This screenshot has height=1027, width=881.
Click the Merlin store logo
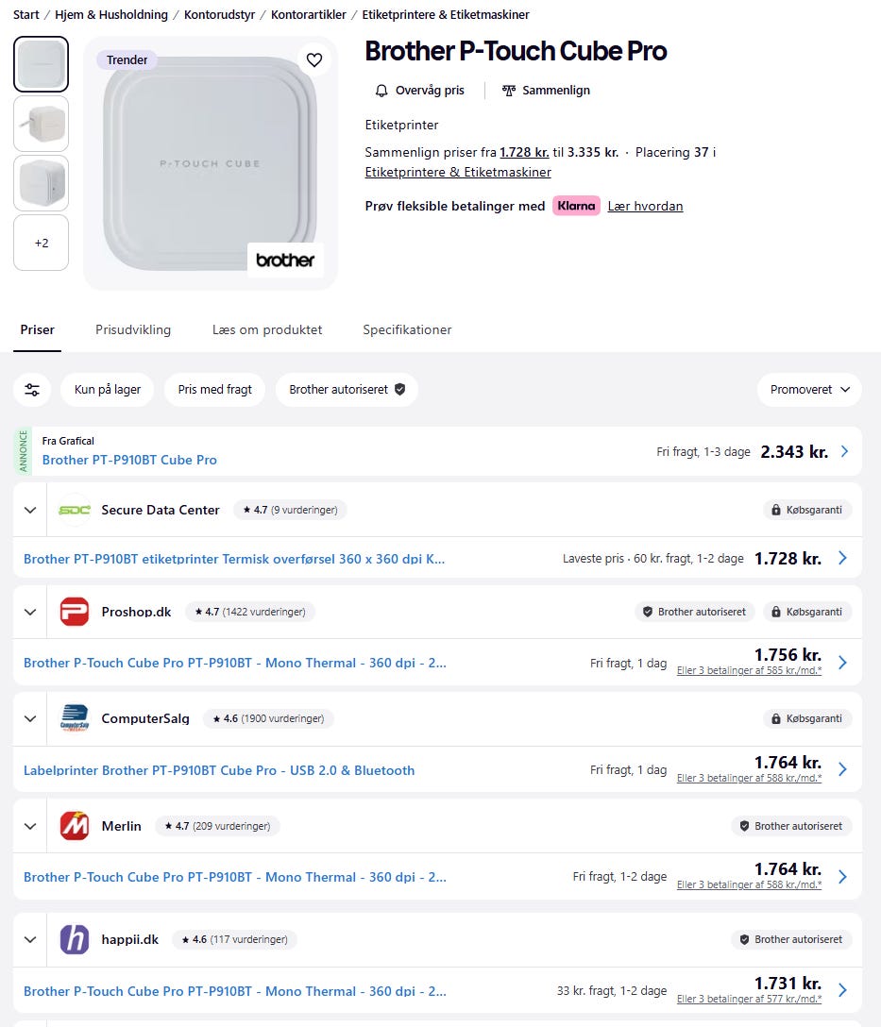[x=75, y=826]
